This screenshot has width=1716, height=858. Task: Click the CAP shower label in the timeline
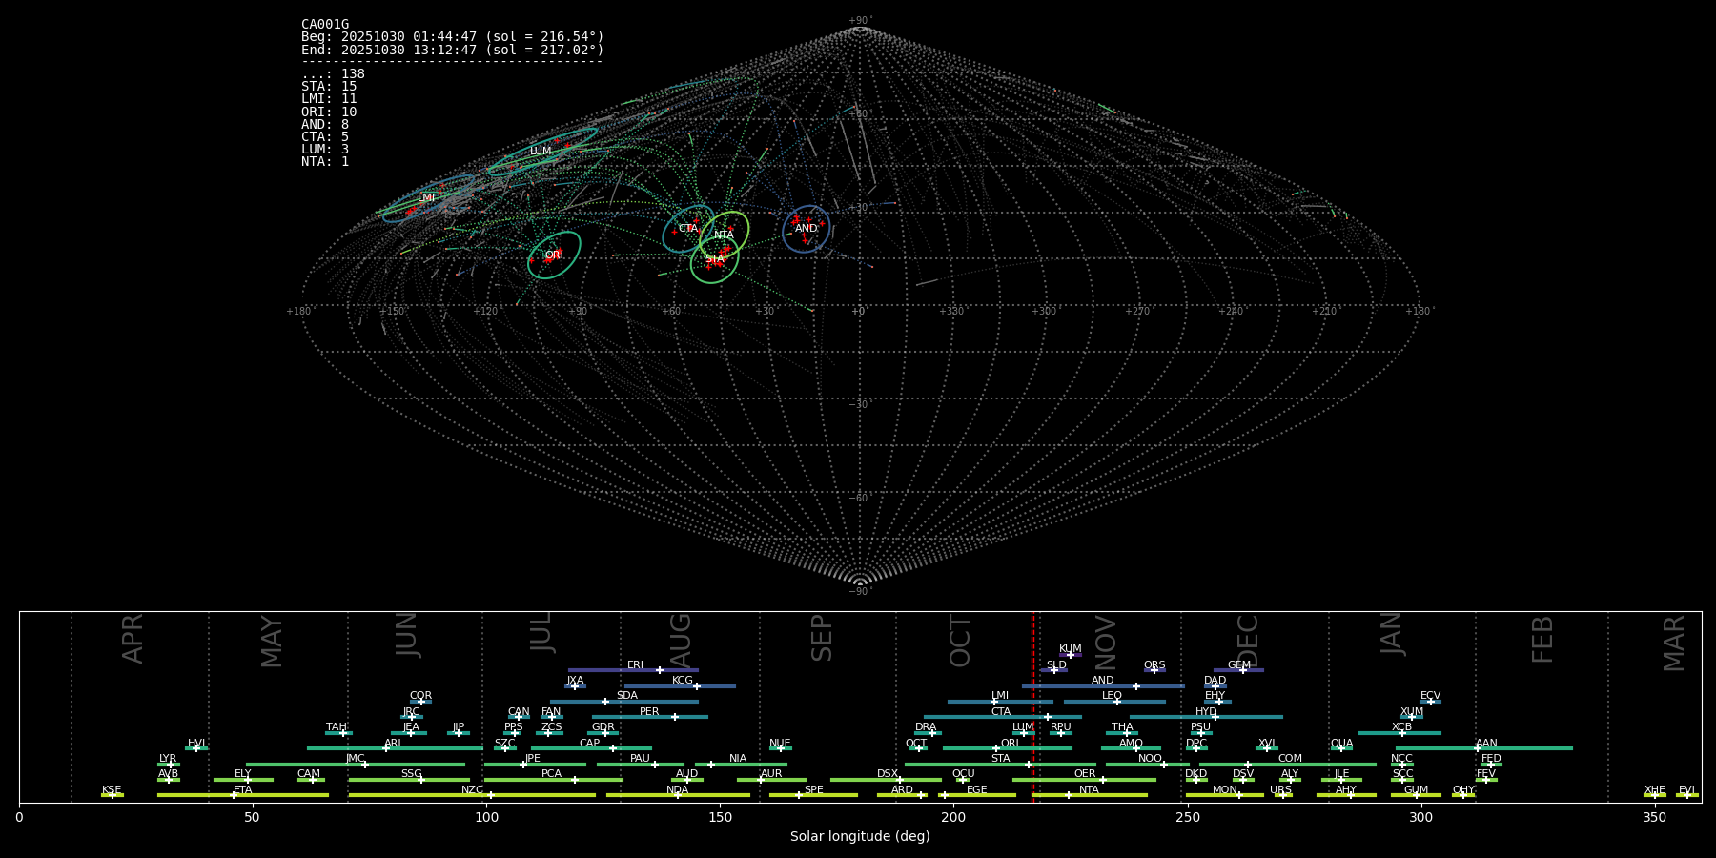tap(590, 744)
